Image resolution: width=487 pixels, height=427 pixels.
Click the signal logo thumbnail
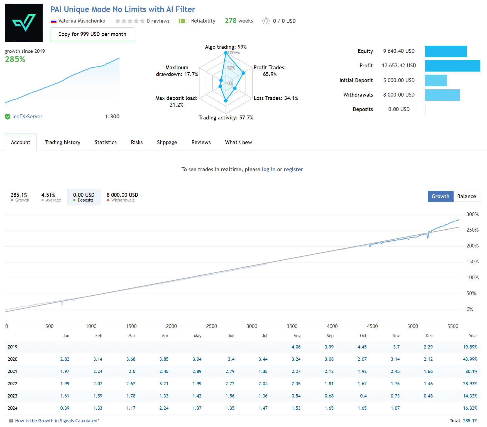pyautogui.click(x=24, y=23)
